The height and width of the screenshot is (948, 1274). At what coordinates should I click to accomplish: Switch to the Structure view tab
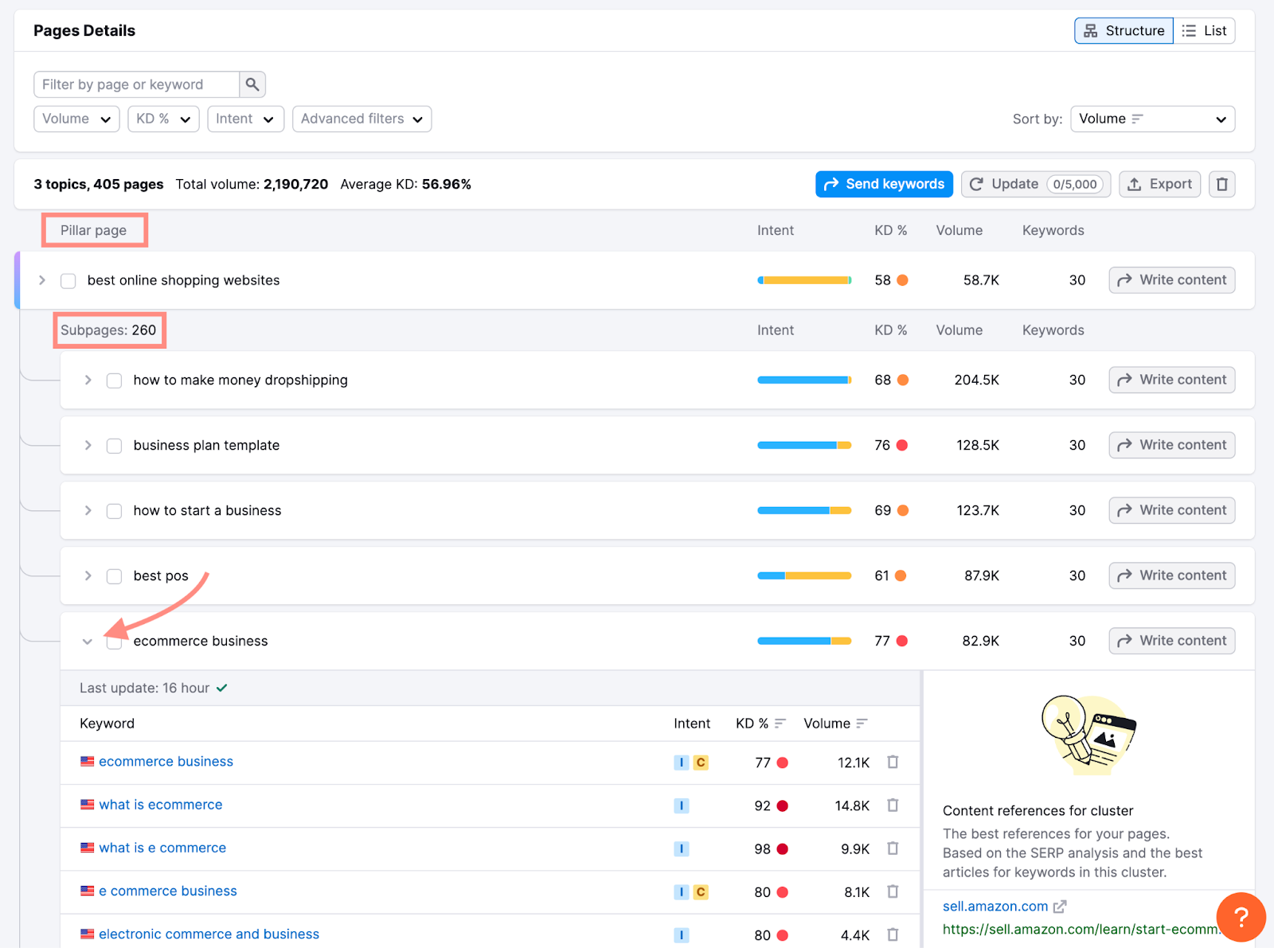pyautogui.click(x=1124, y=30)
